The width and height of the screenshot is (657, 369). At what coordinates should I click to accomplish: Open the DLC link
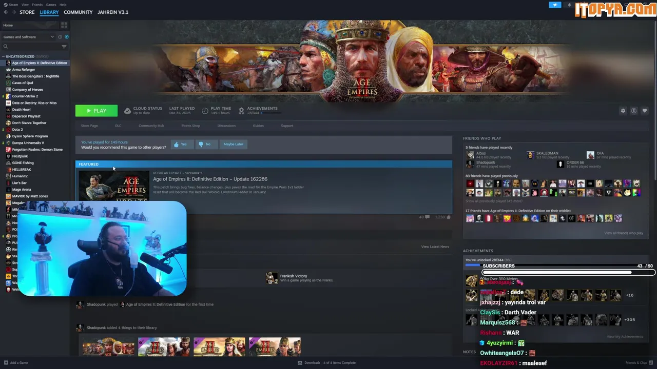[118, 126]
